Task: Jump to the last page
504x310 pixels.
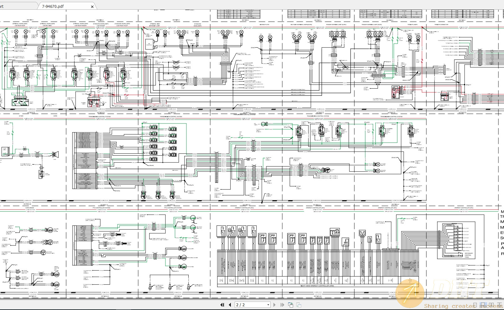Action: [x=283, y=304]
